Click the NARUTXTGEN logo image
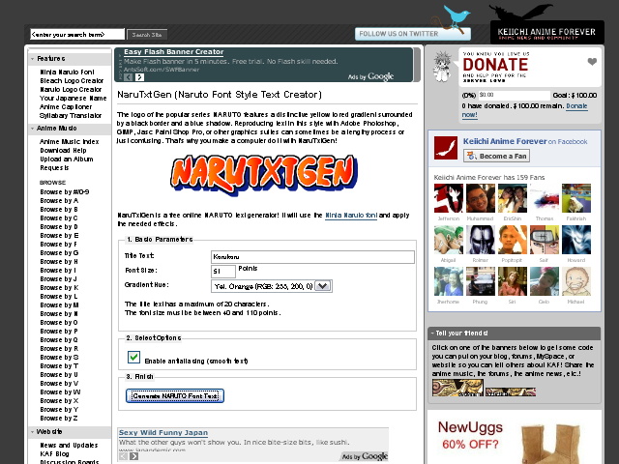Screen dimensions: 619x464 261,174
